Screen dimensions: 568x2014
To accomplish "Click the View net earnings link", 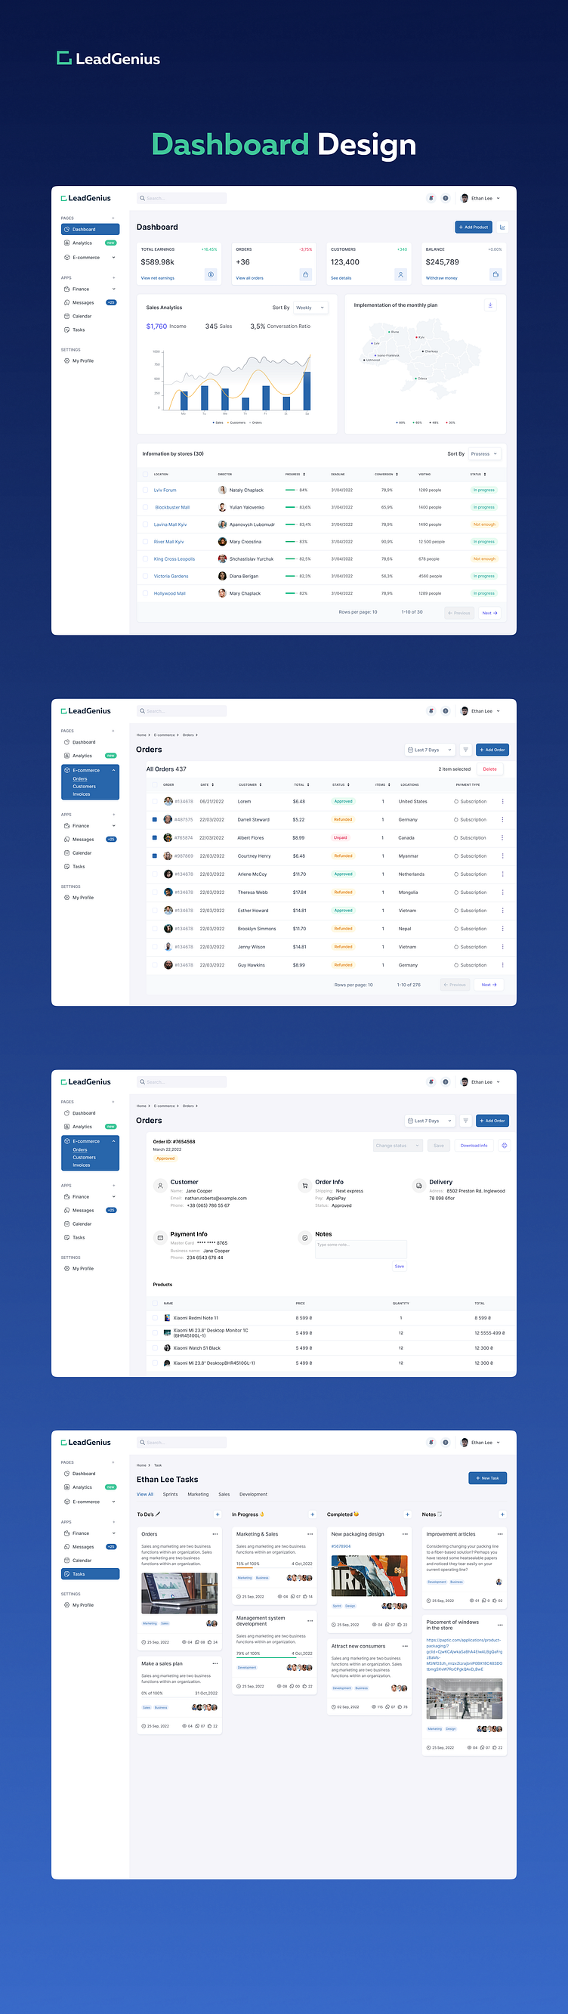I will click(158, 277).
